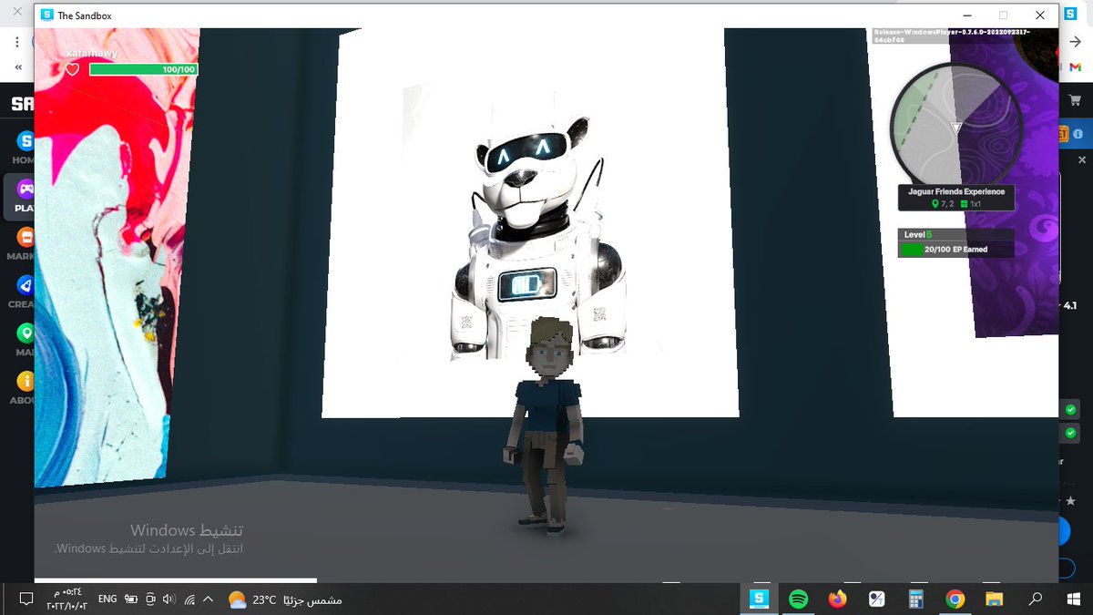The width and height of the screenshot is (1093, 615).
Task: Click the upper green checkmark in background window
Action: 1071,409
